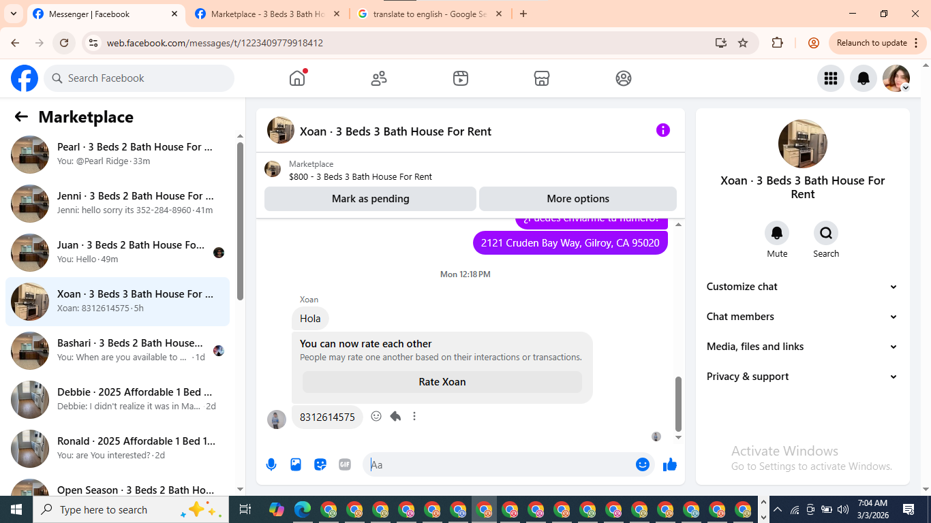Go back using the Marketplace arrow

[x=21, y=116]
